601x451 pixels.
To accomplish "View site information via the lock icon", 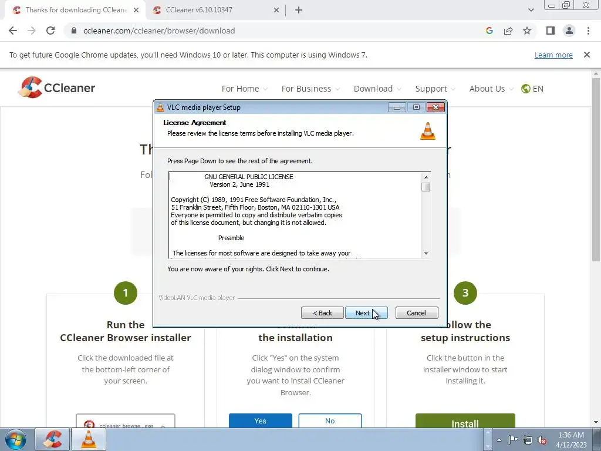I will click(74, 31).
